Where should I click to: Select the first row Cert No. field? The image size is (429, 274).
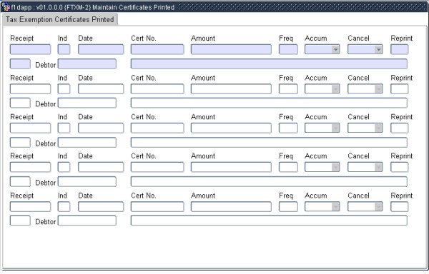tap(157, 49)
